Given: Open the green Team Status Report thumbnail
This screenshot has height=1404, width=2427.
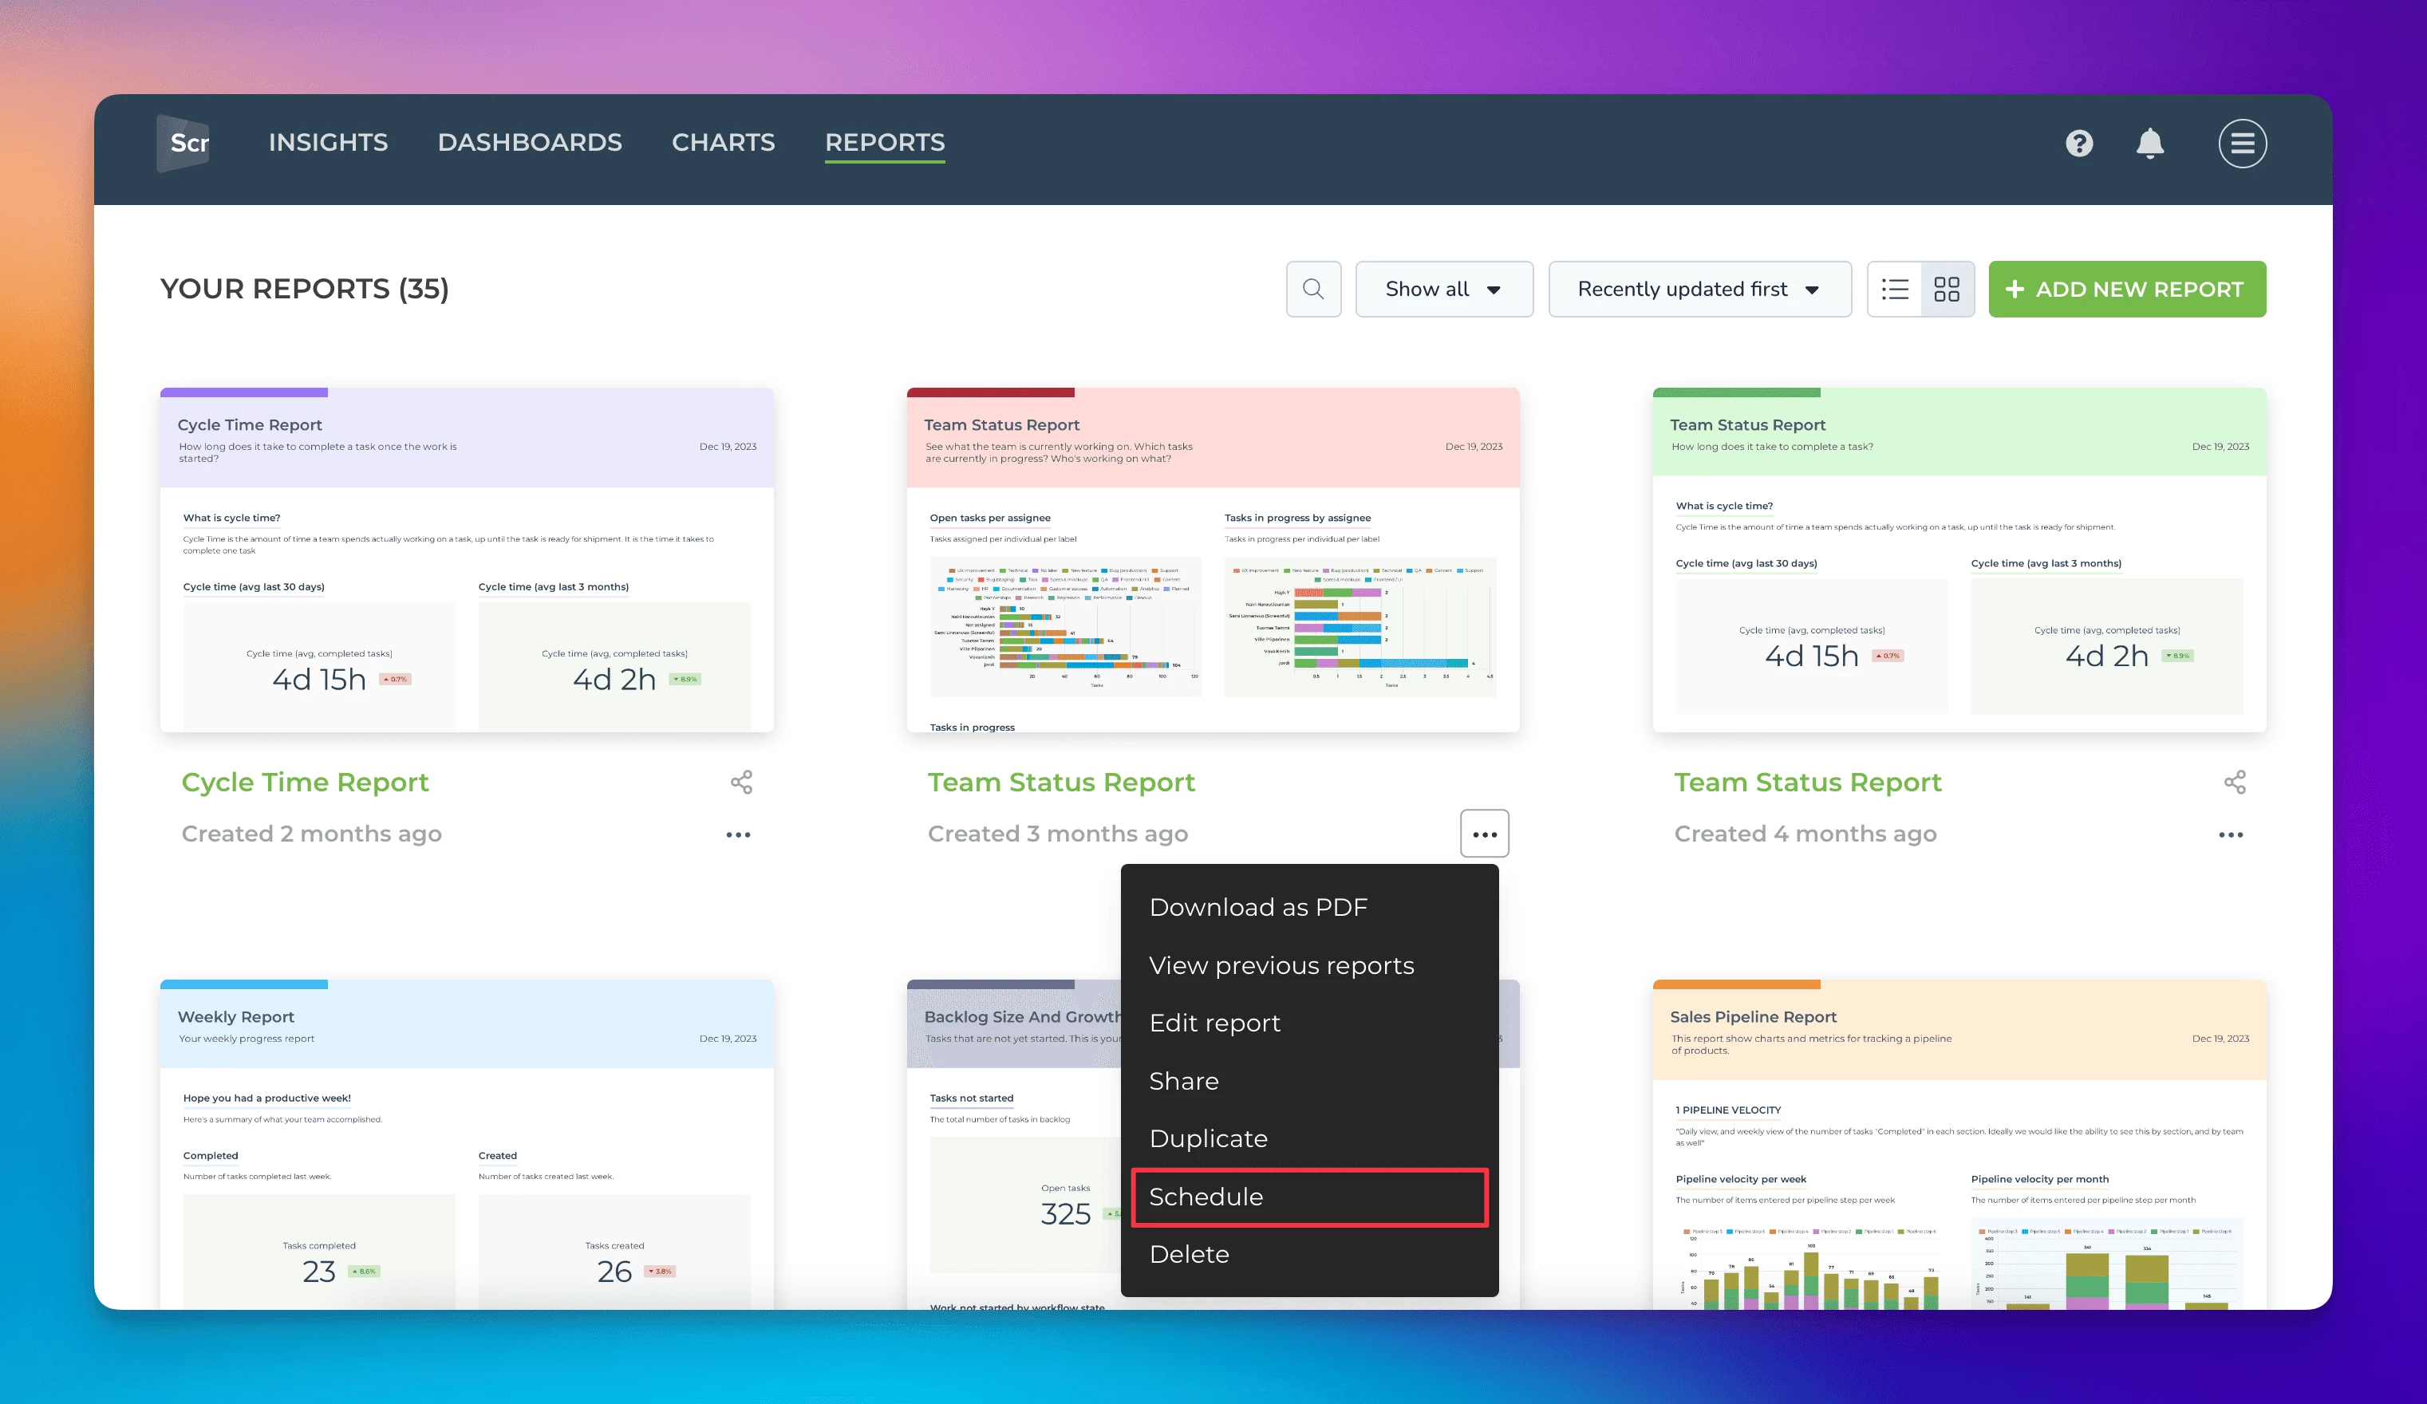Looking at the screenshot, I should click(x=1959, y=559).
